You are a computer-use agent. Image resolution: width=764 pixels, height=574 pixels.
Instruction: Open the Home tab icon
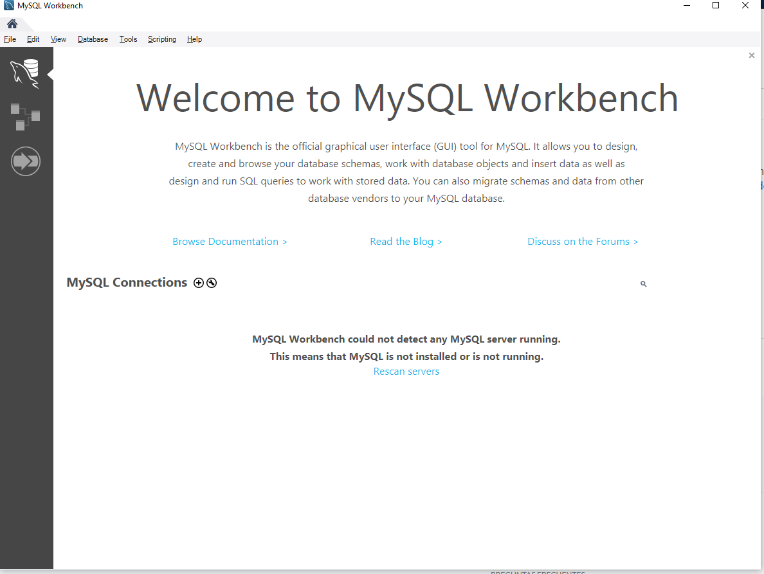12,23
